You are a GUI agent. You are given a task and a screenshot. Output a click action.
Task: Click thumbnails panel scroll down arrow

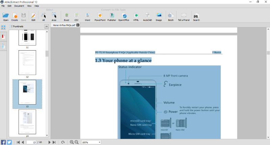47,135
